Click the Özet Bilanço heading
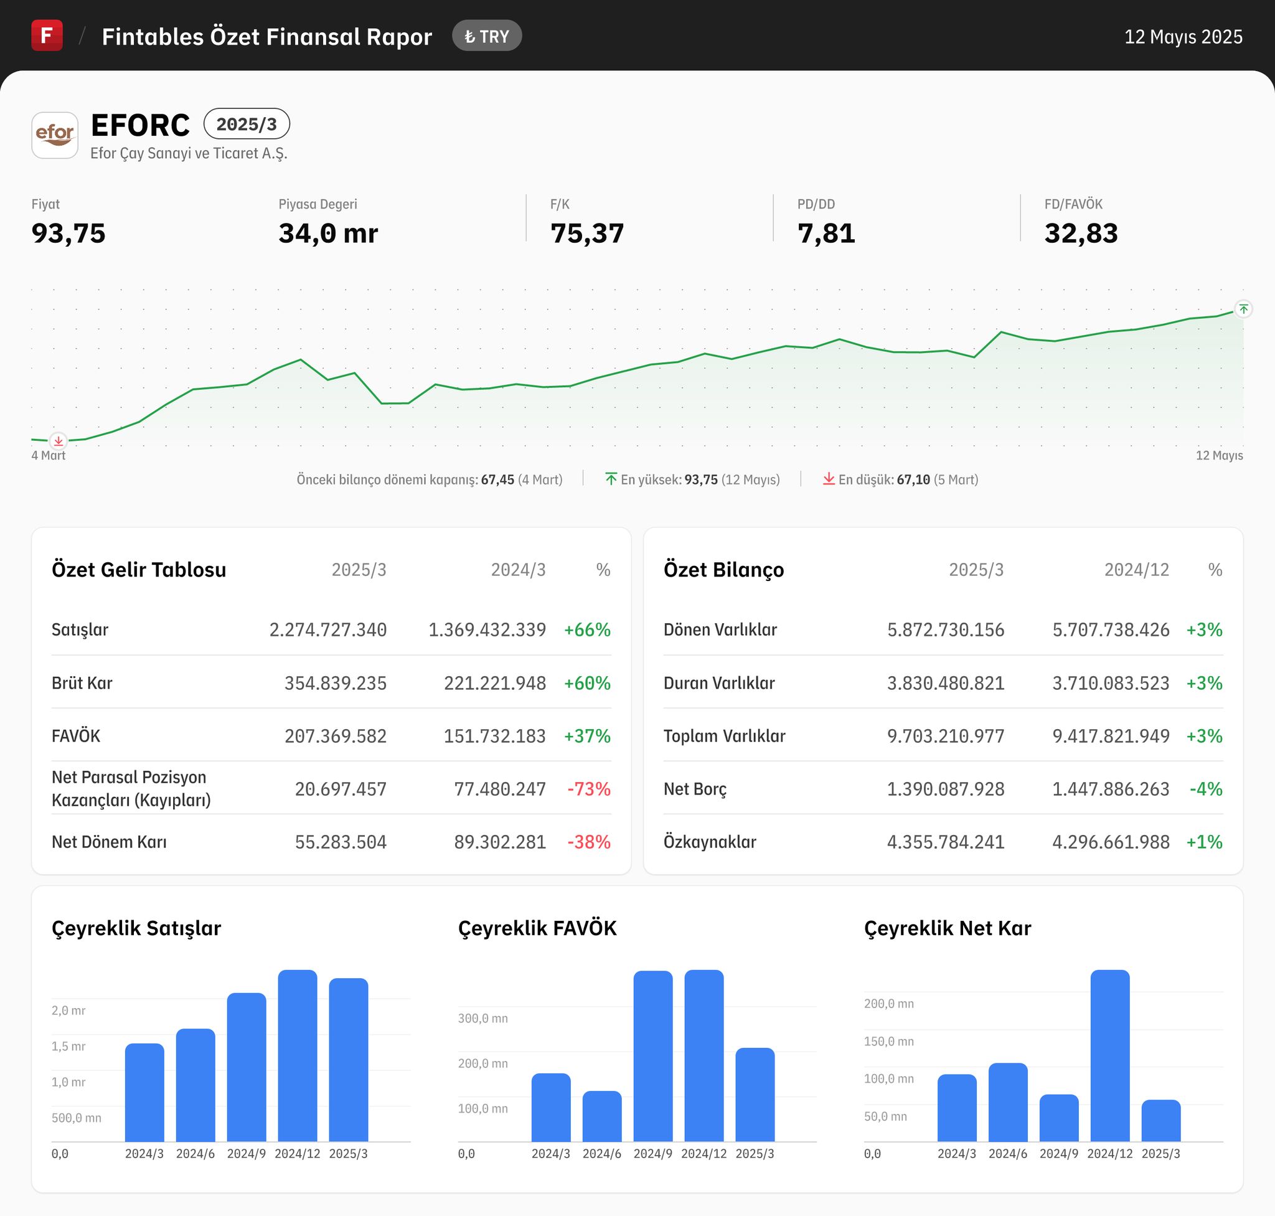The image size is (1275, 1216). [x=723, y=569]
